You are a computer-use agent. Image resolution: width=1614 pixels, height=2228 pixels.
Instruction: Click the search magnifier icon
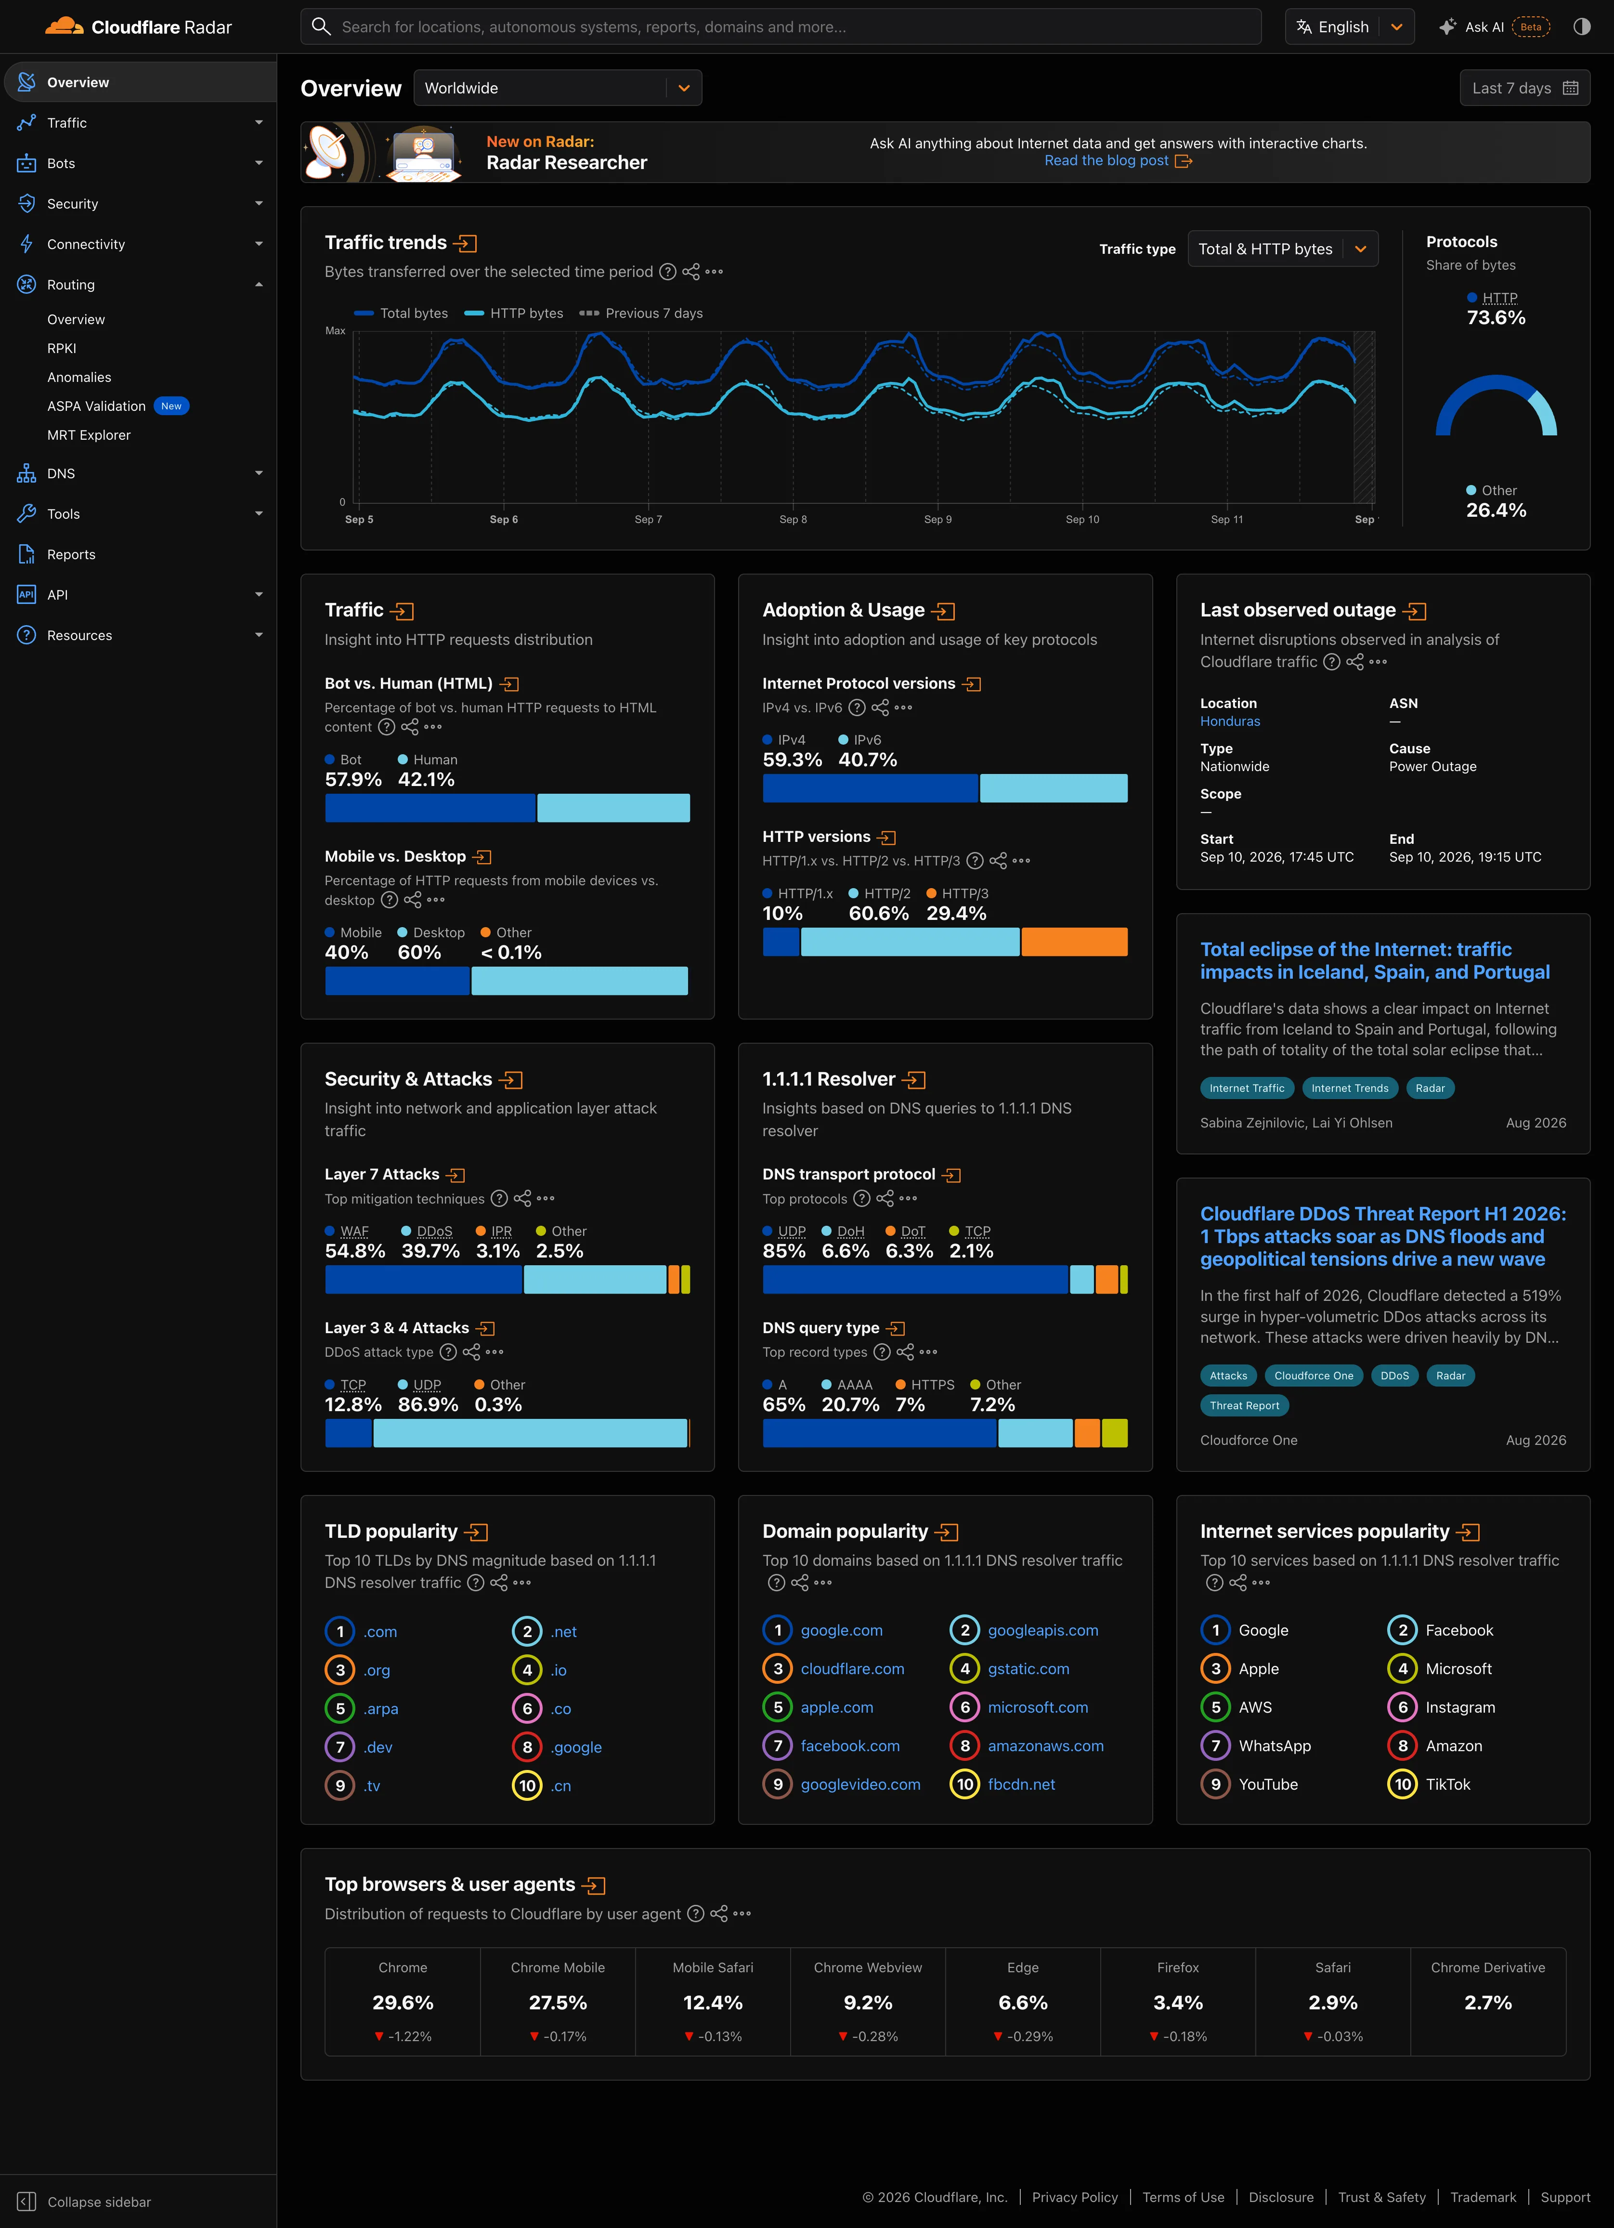[321, 26]
